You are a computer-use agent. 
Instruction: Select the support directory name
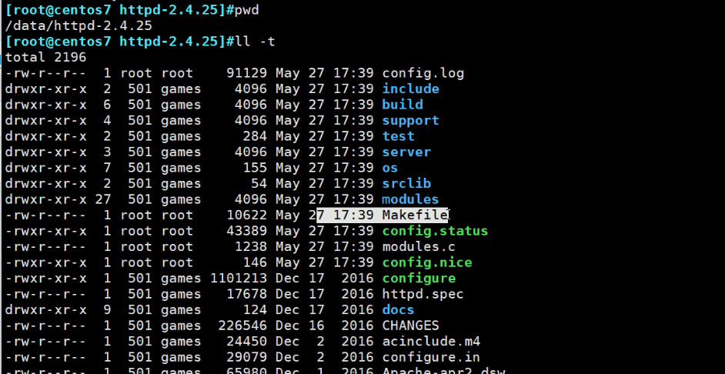[x=410, y=120]
